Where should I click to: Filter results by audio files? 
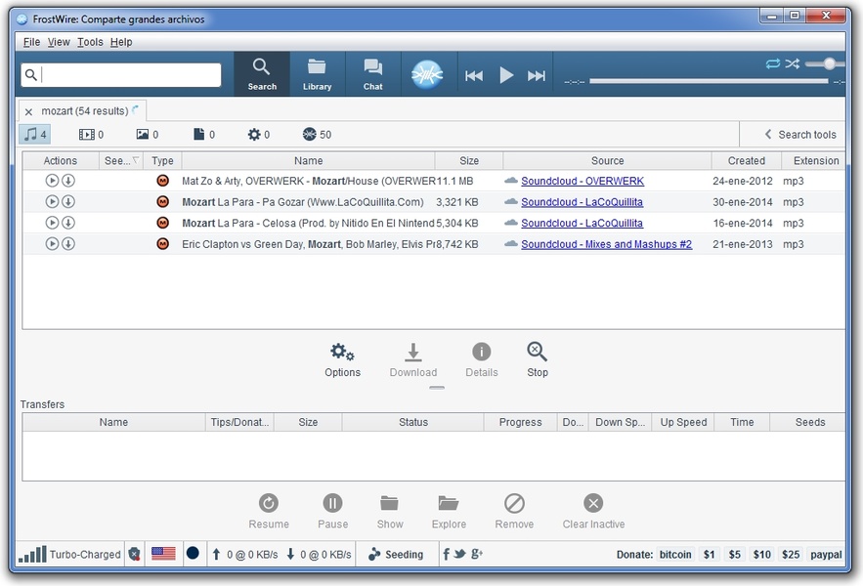[x=35, y=135]
